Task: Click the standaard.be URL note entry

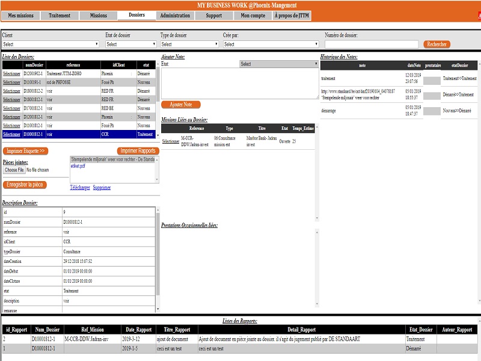Action: point(358,94)
